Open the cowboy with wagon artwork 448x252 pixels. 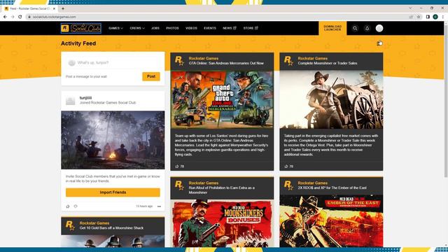(x=331, y=99)
